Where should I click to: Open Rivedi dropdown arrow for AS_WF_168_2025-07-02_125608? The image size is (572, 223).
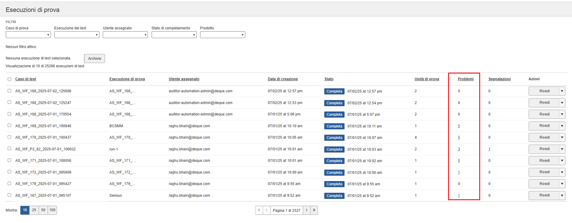pyautogui.click(x=562, y=91)
